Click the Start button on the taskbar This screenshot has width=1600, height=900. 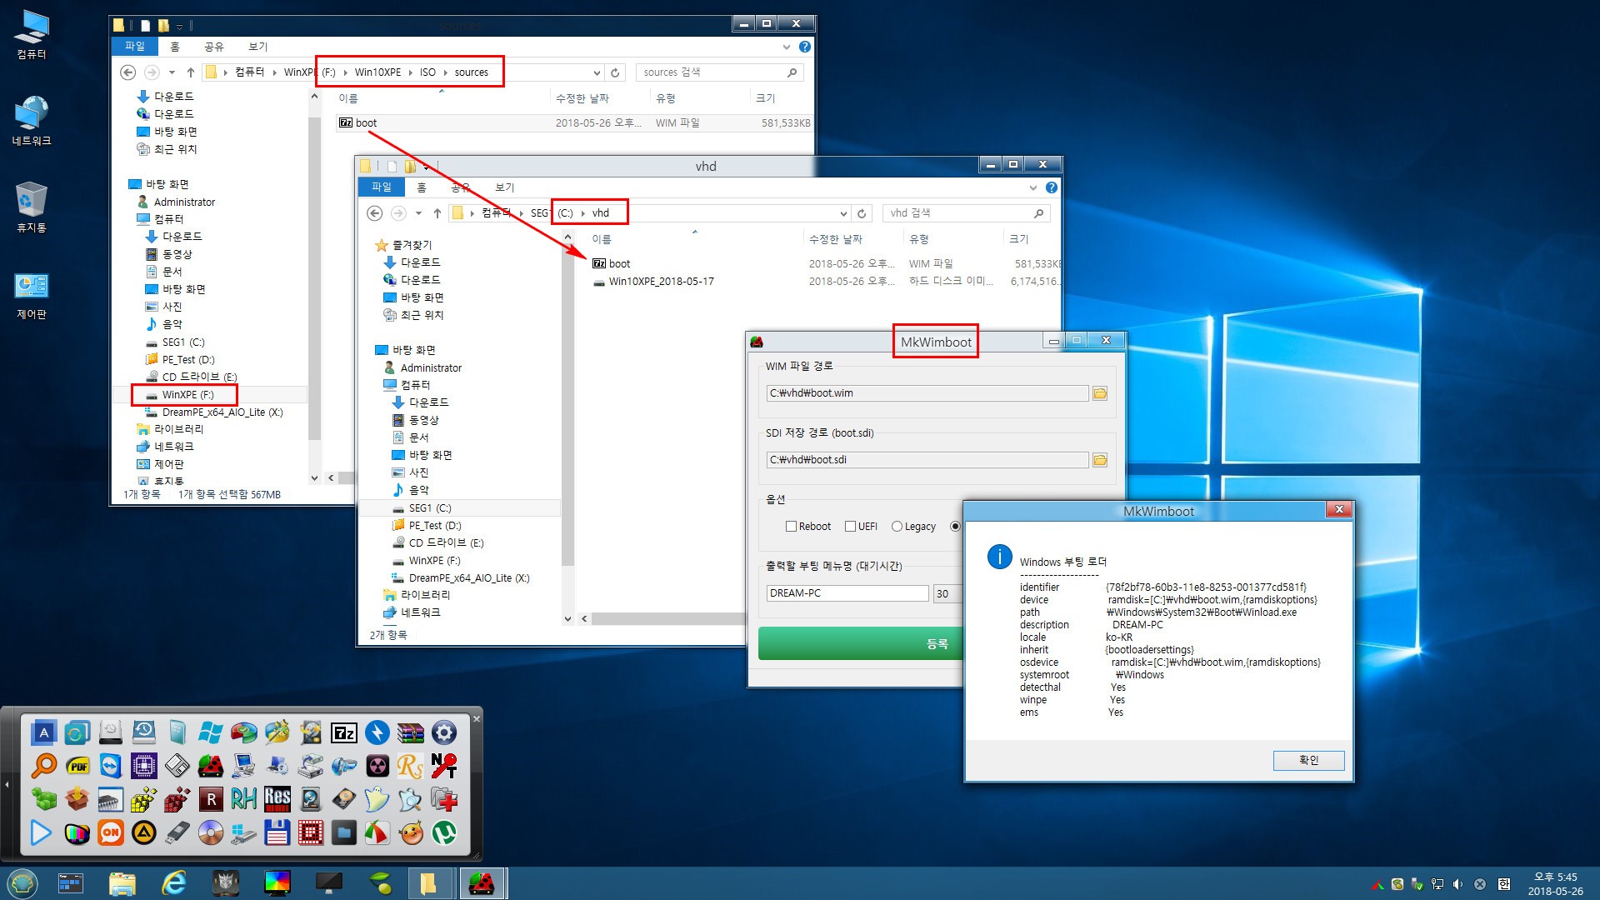point(22,882)
